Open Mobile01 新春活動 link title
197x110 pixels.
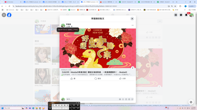94,72
